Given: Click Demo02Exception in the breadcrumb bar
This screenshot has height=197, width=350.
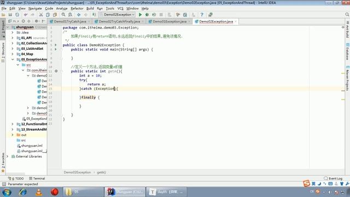Looking at the screenshot, I should (77, 172).
